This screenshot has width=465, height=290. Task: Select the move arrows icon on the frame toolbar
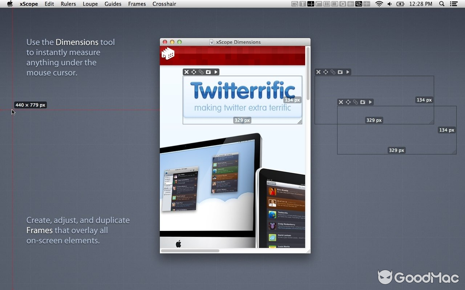(x=194, y=72)
